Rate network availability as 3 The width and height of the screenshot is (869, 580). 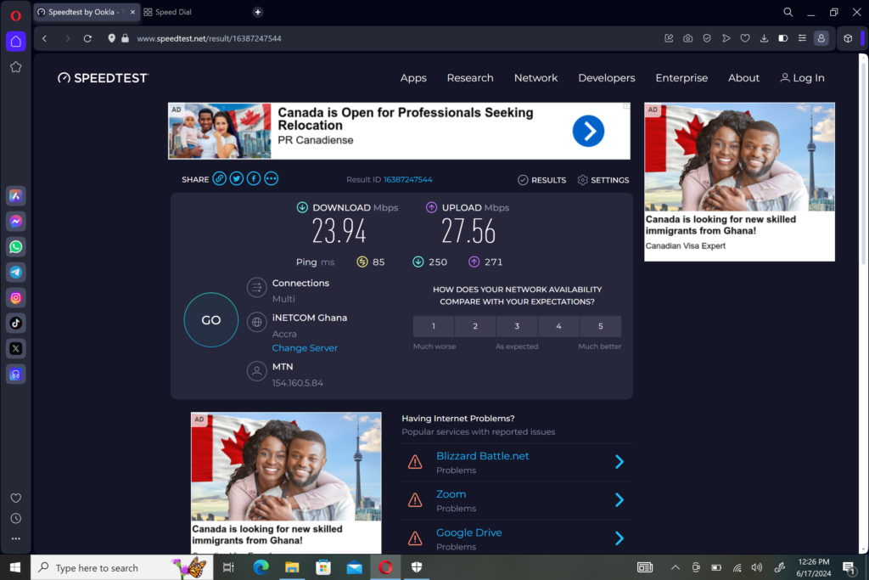point(517,326)
